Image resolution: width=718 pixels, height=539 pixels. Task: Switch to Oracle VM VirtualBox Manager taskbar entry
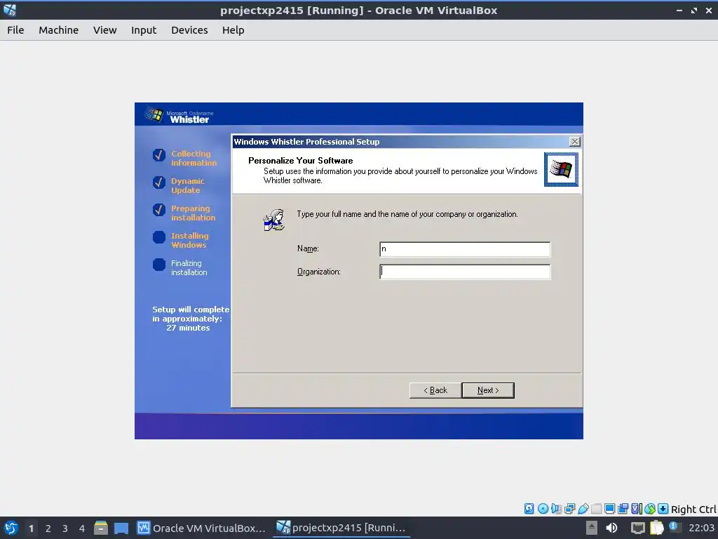201,528
